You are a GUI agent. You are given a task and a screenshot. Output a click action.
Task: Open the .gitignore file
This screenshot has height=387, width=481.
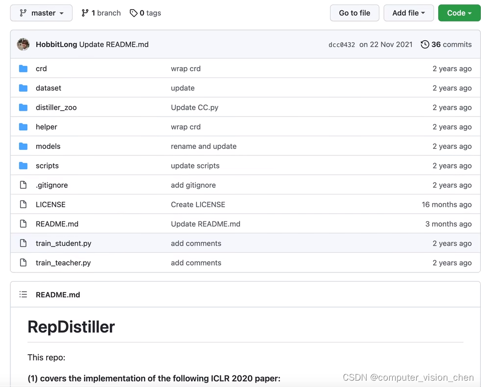(x=52, y=185)
